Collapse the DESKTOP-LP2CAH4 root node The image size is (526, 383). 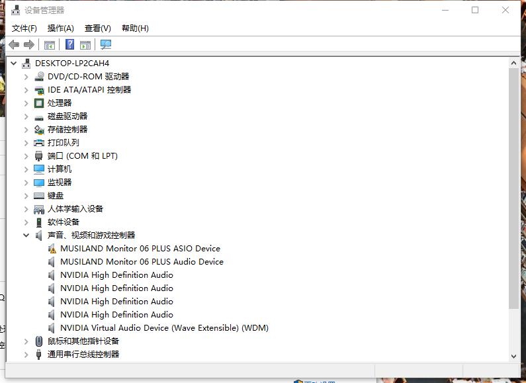(x=14, y=64)
